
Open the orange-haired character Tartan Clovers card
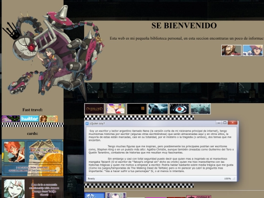[32, 158]
